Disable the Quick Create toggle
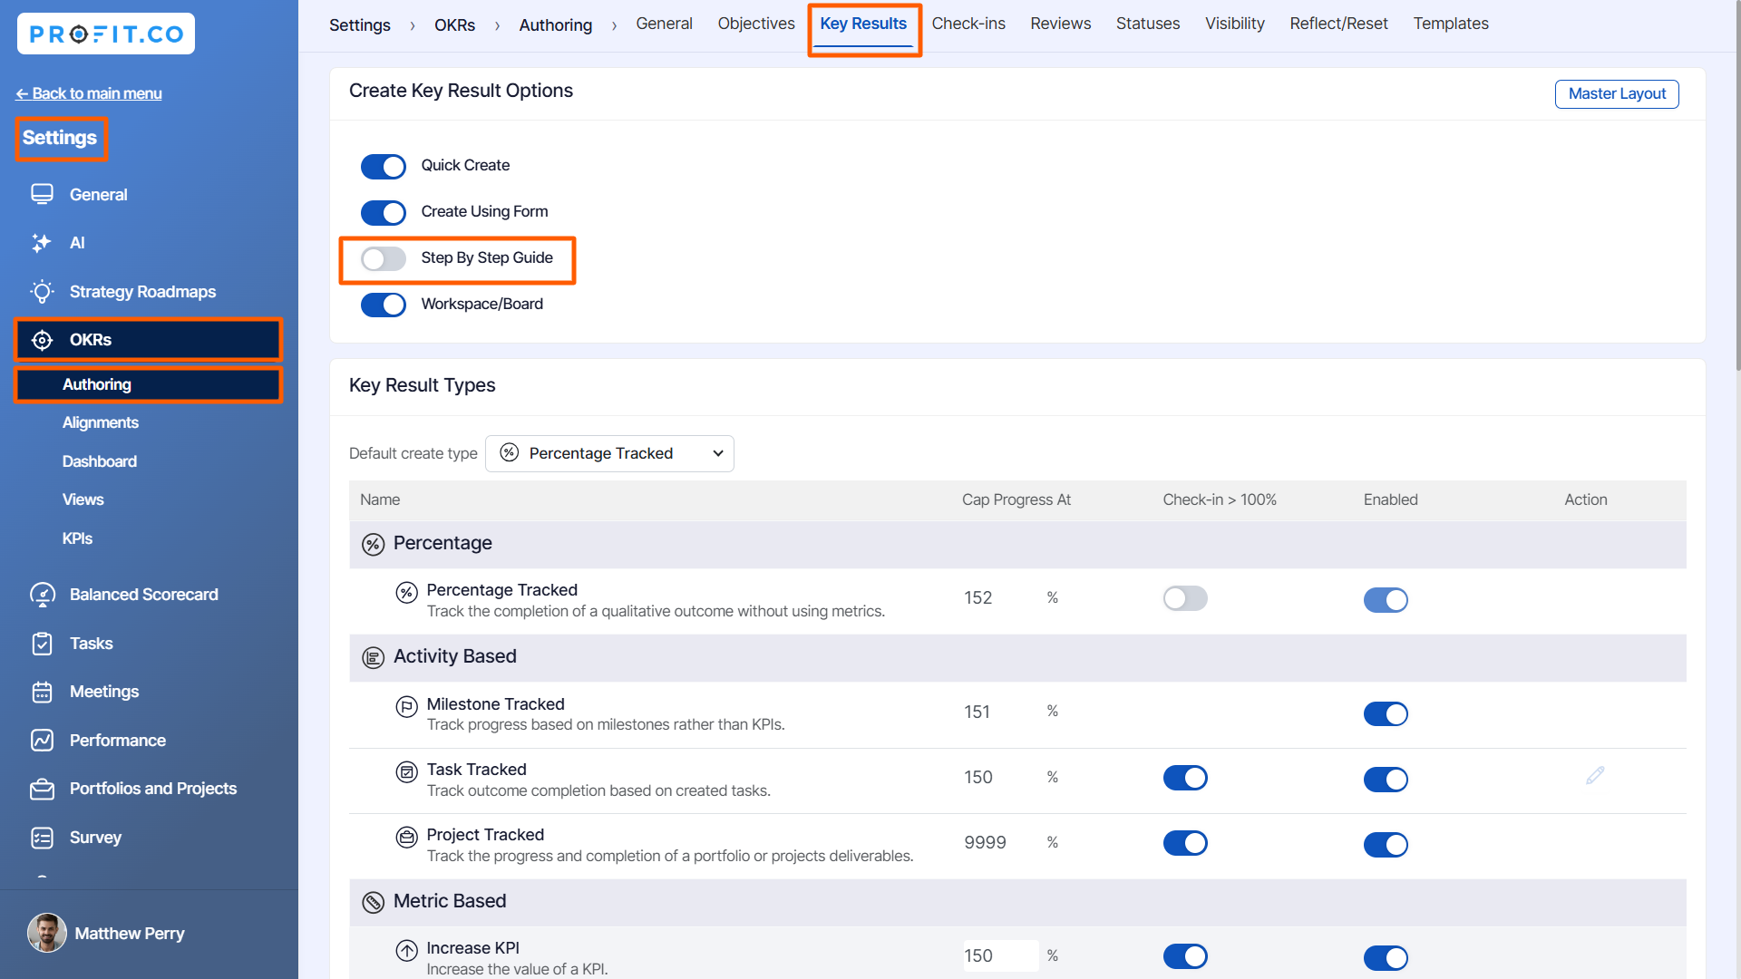Viewport: 1741px width, 979px height. (384, 167)
